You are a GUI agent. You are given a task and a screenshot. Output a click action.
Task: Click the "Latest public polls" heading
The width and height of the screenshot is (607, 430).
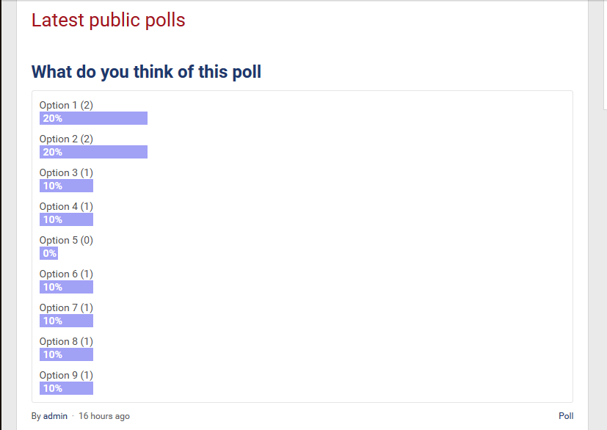[109, 21]
